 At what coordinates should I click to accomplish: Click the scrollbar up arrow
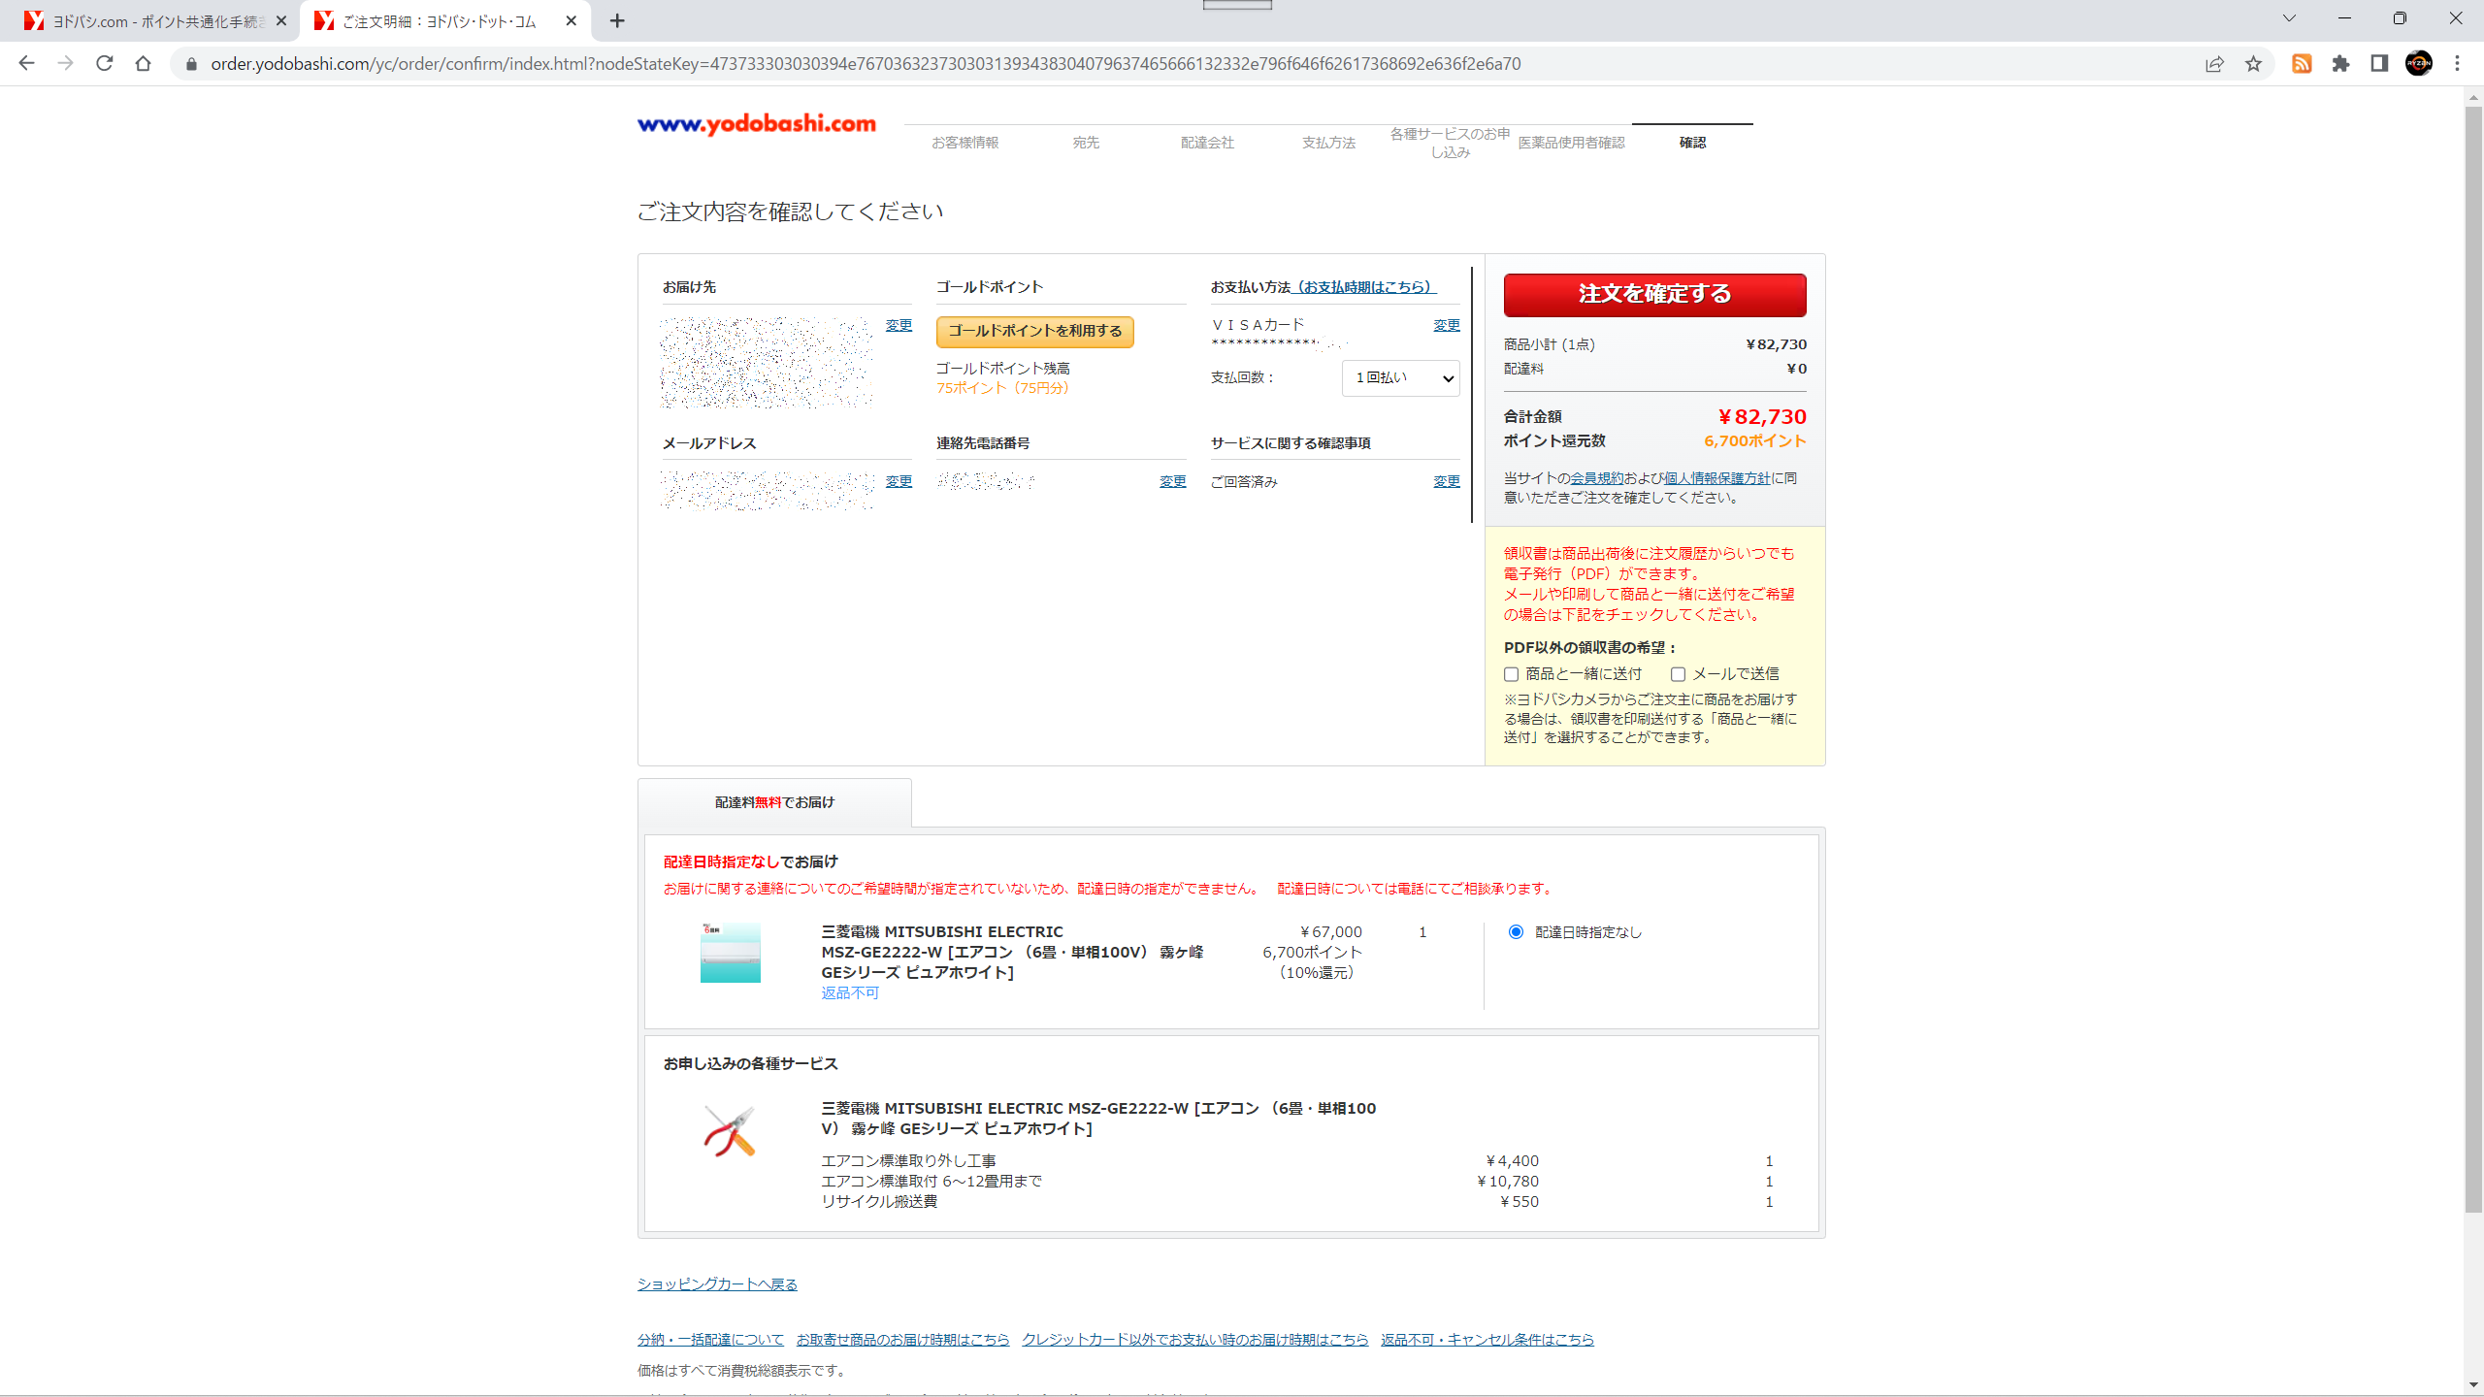(2473, 97)
